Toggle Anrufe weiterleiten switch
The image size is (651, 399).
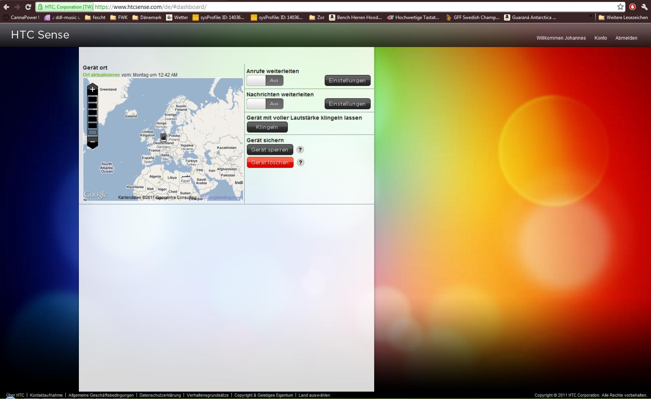point(265,80)
